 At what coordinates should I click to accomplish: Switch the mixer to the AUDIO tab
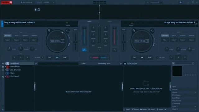(90, 21)
